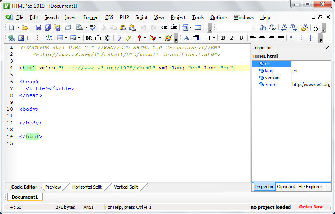The image size is (335, 214).
Task: Open the Project menu
Action: pyautogui.click(x=178, y=17)
